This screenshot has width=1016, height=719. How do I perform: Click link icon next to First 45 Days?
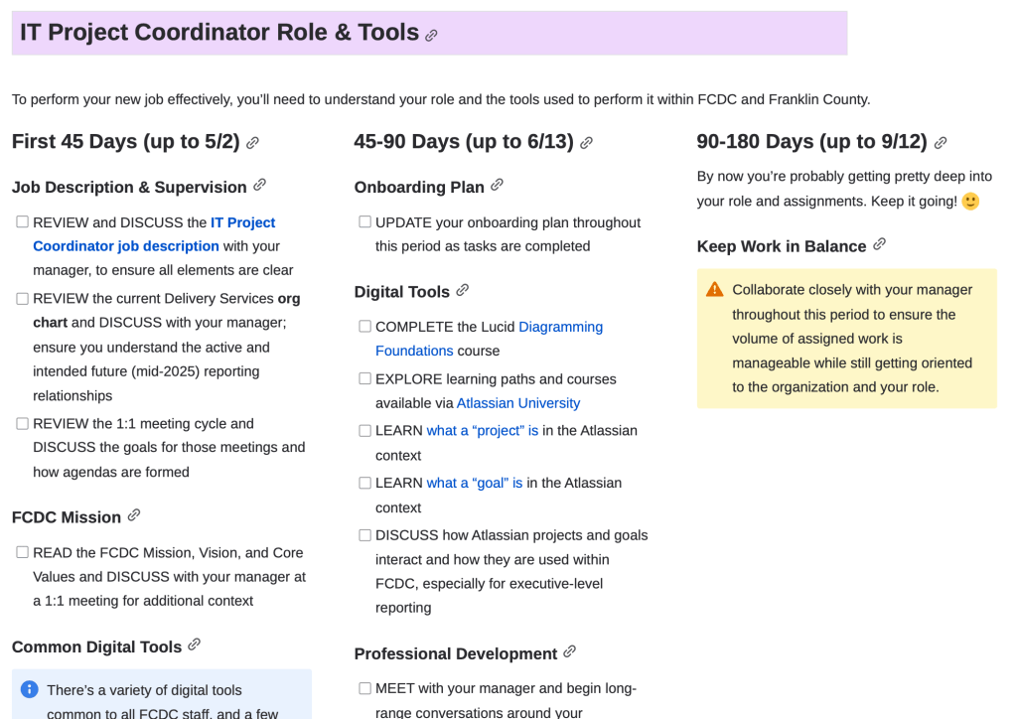click(x=252, y=143)
